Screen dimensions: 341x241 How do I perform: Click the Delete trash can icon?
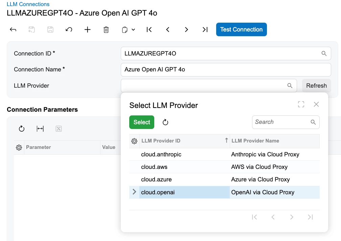106,29
